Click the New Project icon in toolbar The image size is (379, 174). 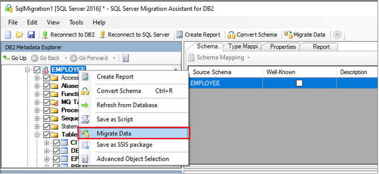tap(8, 35)
